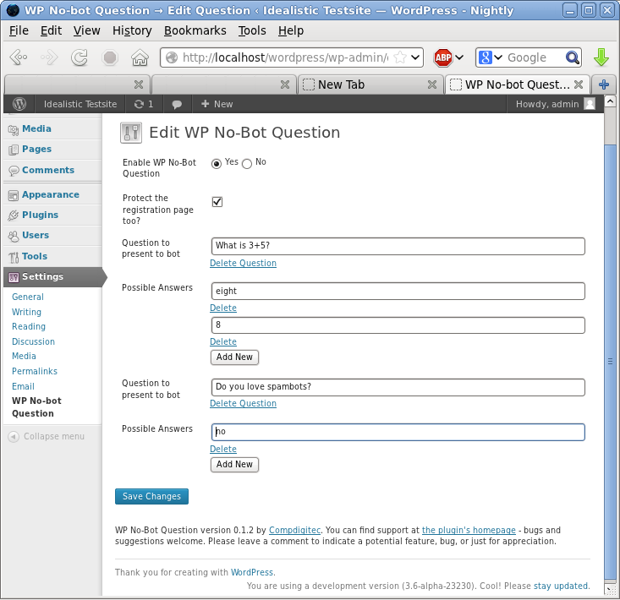Click the Google search magnifier icon
This screenshot has height=600, width=620.
572,57
